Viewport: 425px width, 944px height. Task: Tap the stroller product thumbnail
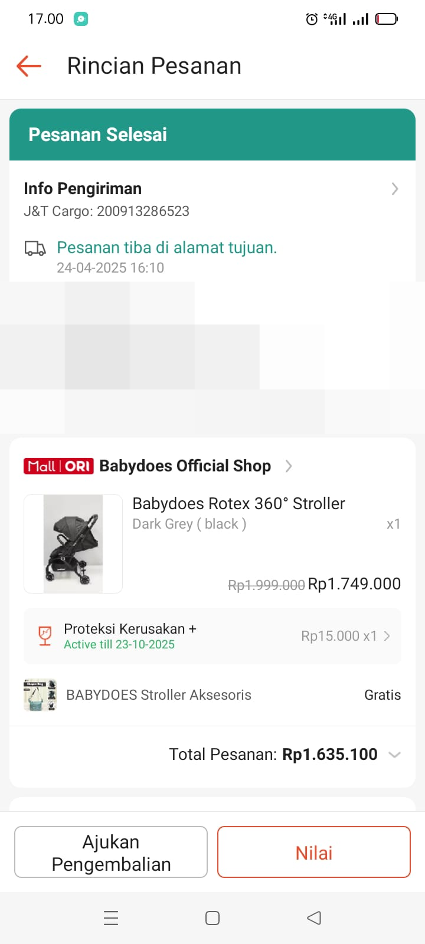tap(73, 543)
